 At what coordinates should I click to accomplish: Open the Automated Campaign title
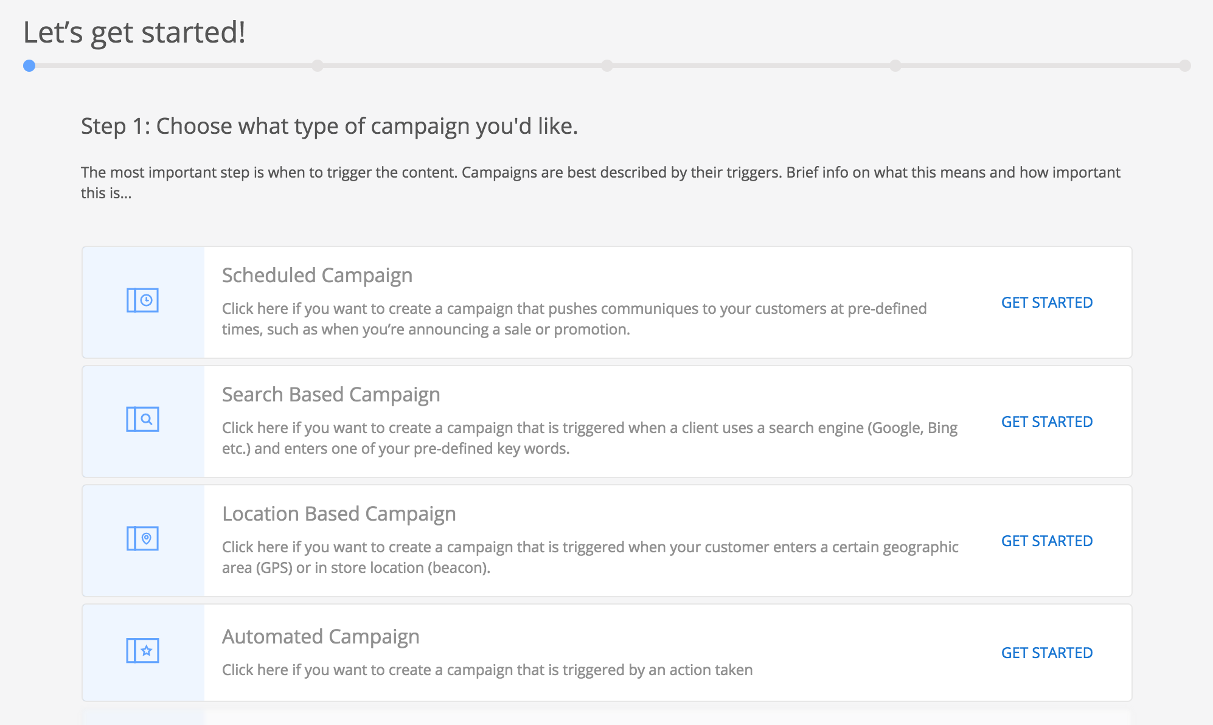pos(321,637)
